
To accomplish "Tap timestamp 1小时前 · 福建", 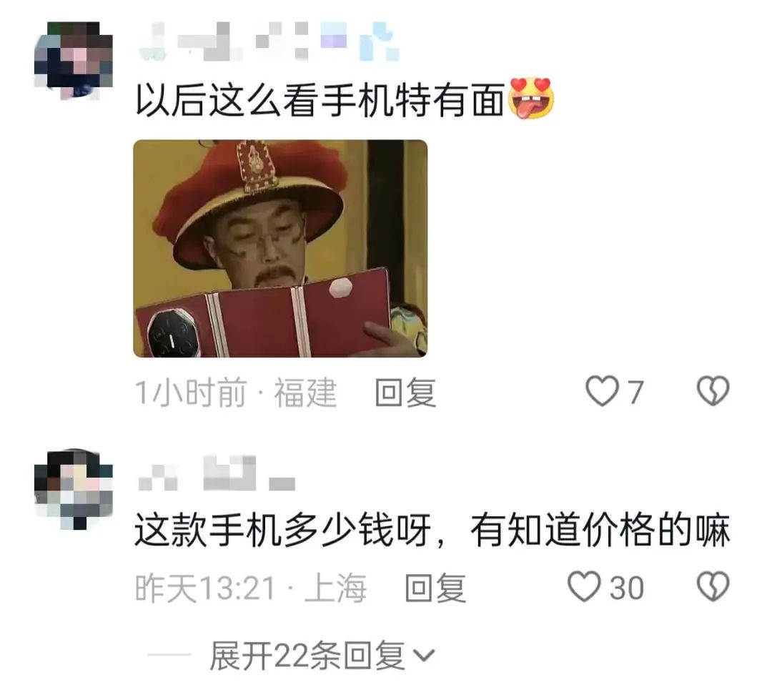I will [x=236, y=393].
